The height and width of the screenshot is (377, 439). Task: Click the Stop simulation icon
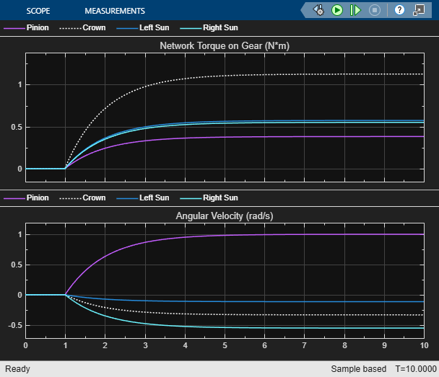pyautogui.click(x=374, y=10)
